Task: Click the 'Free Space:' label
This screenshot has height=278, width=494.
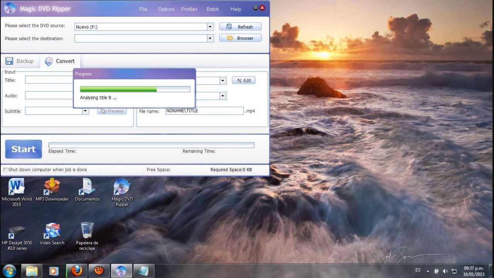Action: (x=159, y=170)
